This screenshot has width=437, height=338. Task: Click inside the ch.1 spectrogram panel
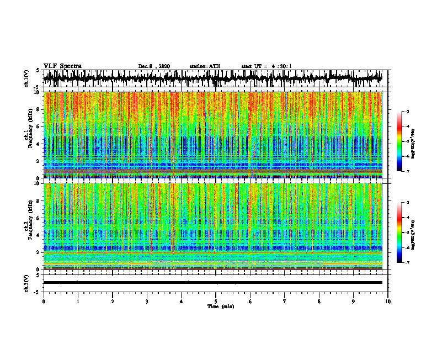pos(212,135)
